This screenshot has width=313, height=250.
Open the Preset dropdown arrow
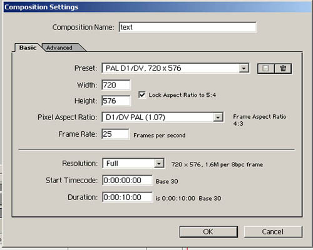[x=244, y=68]
